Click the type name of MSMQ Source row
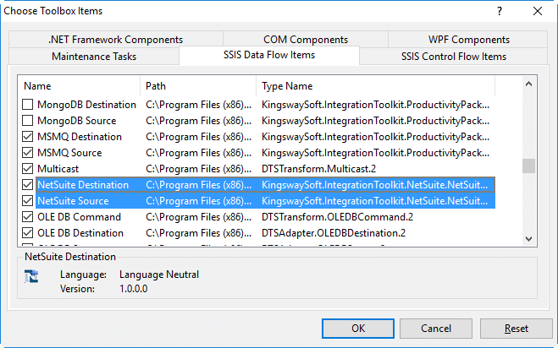 [x=375, y=153]
